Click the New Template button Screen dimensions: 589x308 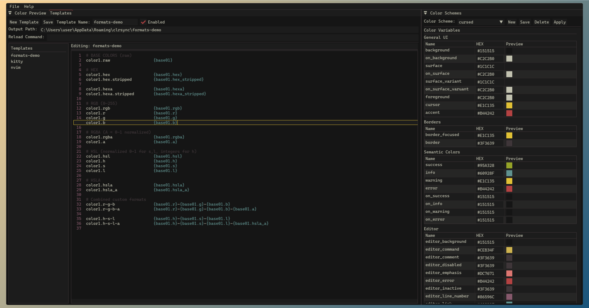coord(24,22)
